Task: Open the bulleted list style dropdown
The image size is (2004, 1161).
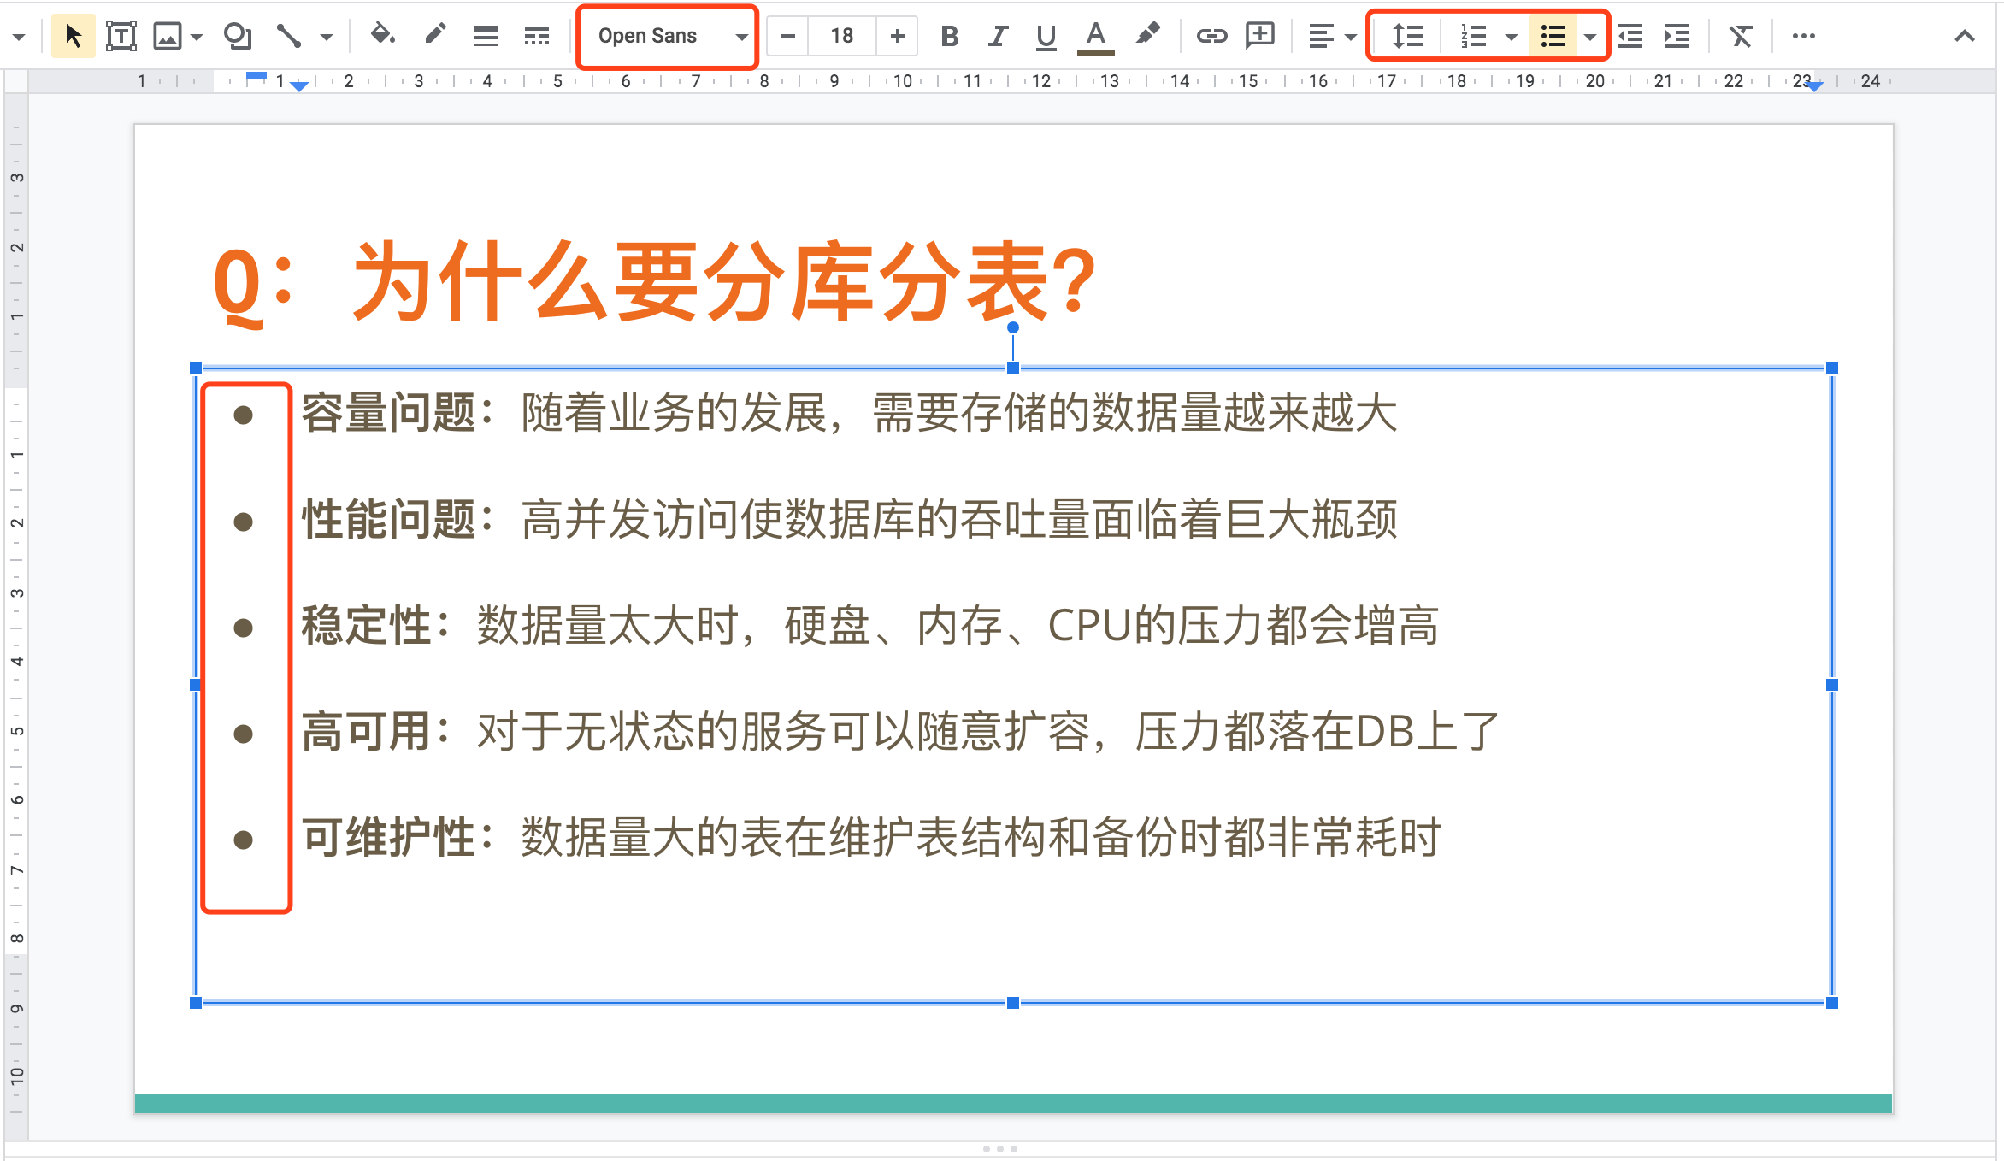Action: pos(1589,37)
